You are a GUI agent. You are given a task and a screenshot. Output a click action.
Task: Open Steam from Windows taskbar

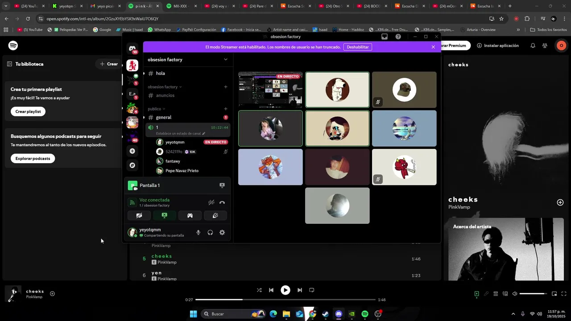325,314
